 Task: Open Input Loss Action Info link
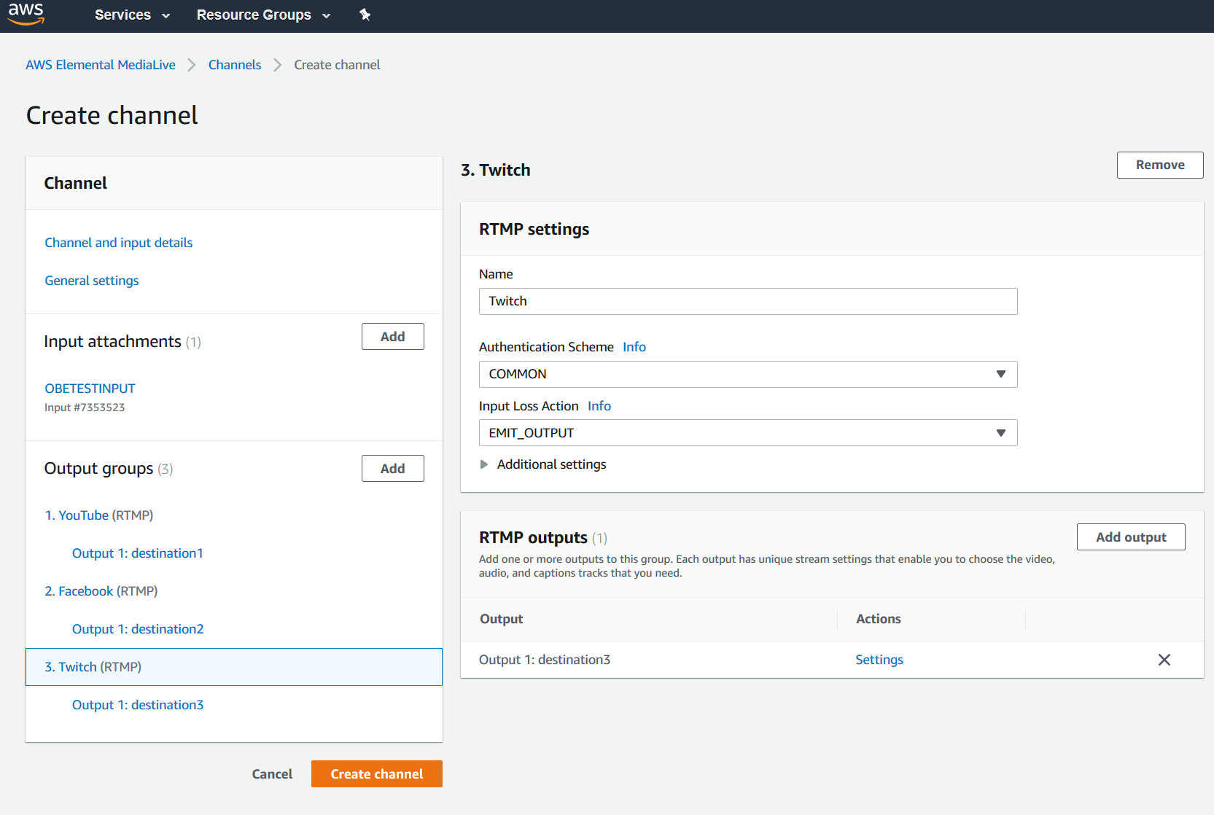tap(599, 406)
